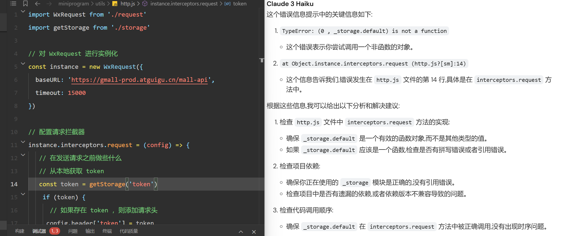Close the bottom debug panel

coord(254,232)
